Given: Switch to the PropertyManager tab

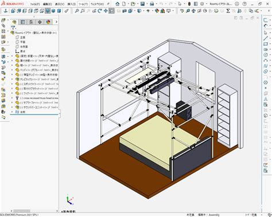Looking at the screenshot, I should tap(22, 22).
